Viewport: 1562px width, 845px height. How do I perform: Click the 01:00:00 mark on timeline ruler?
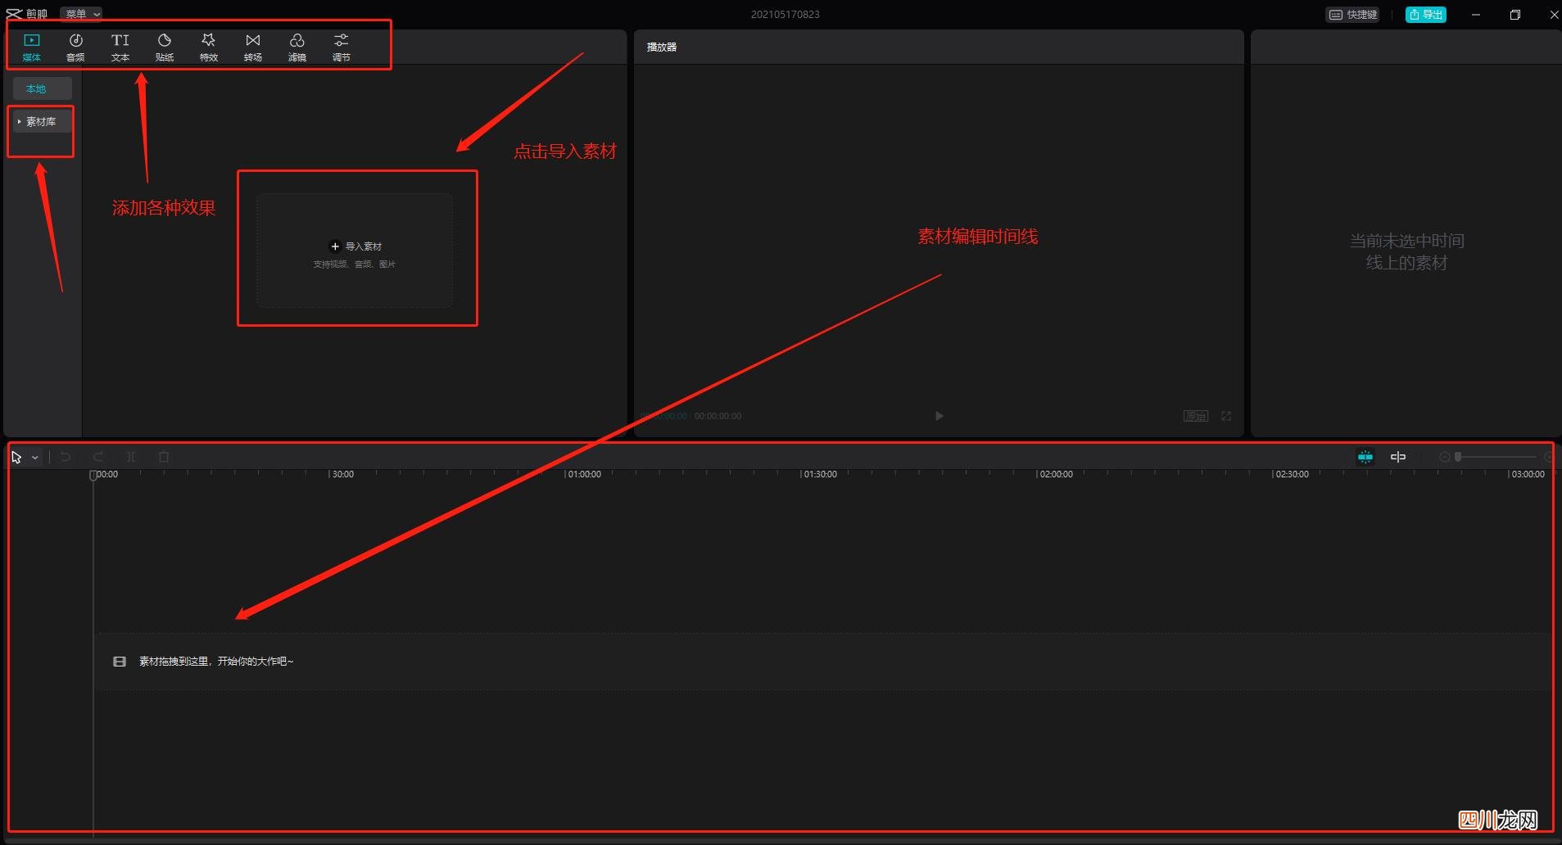(584, 474)
